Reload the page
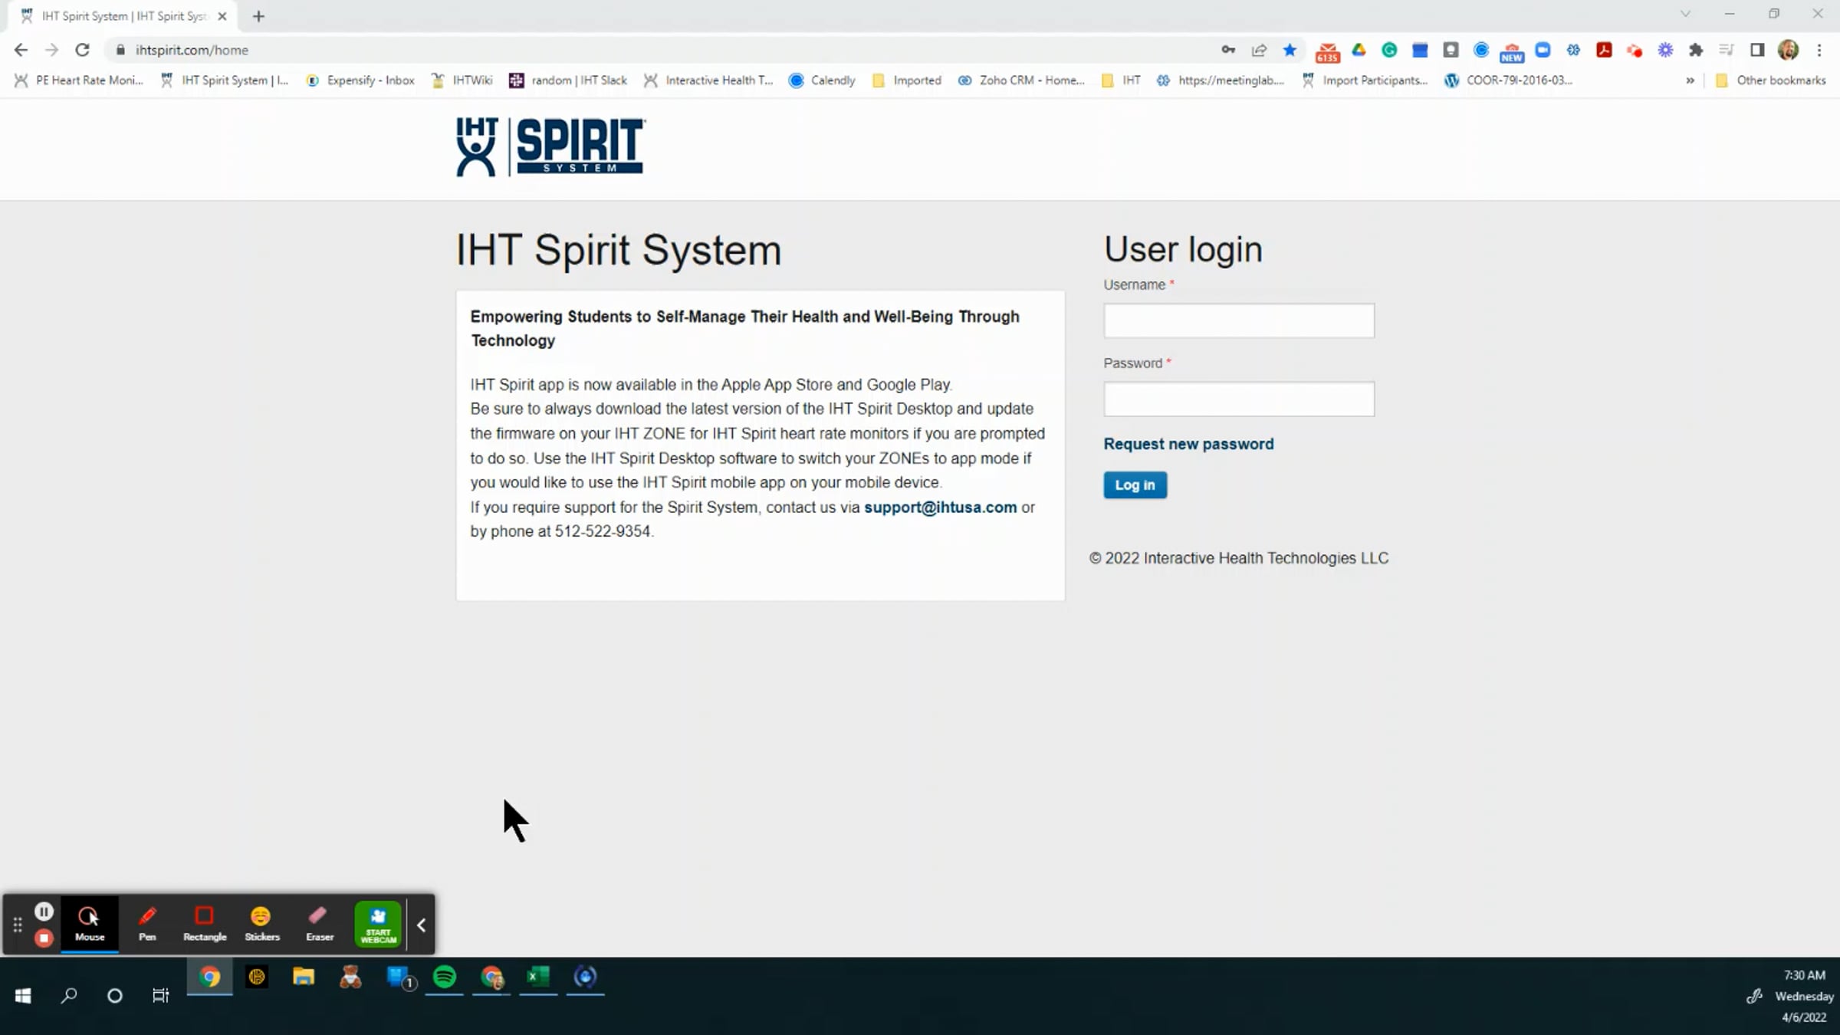Image resolution: width=1840 pixels, height=1035 pixels. (x=82, y=51)
